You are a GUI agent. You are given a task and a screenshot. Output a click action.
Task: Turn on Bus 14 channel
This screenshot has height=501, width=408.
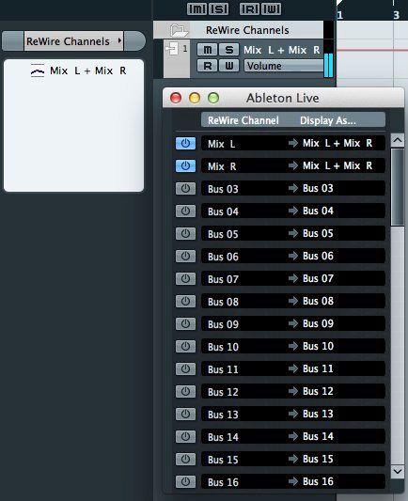(x=185, y=437)
